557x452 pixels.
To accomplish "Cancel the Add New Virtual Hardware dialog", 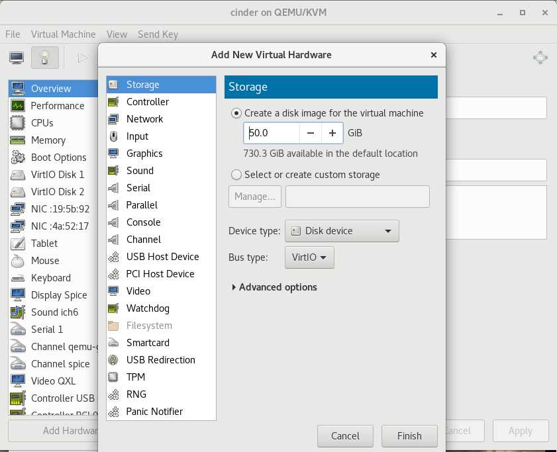I will point(345,435).
